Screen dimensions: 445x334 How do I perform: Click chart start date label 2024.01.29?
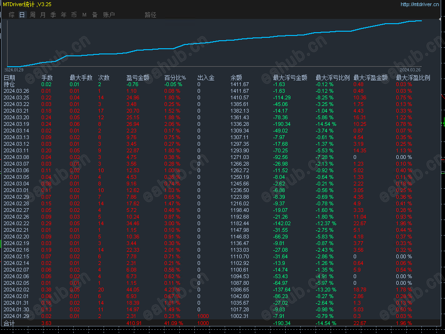[14, 70]
